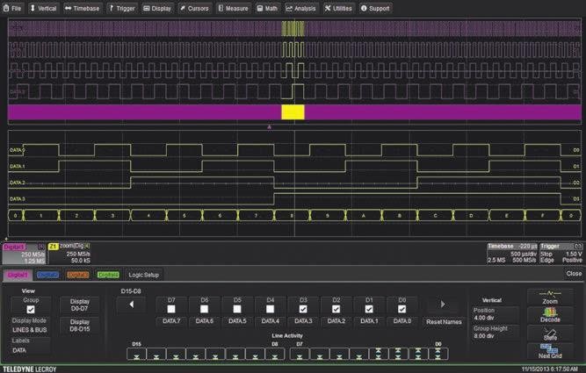Edit the DATA.5 name field
This screenshot has height=373, width=586.
tap(237, 321)
